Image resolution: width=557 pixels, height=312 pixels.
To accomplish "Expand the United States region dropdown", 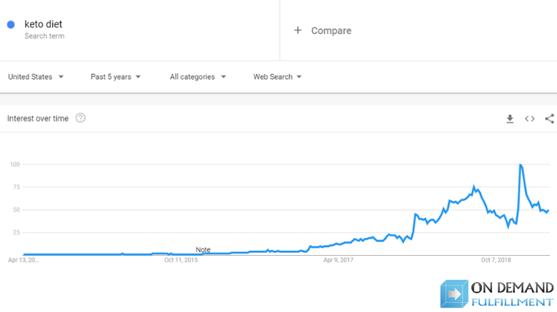I will [x=36, y=77].
